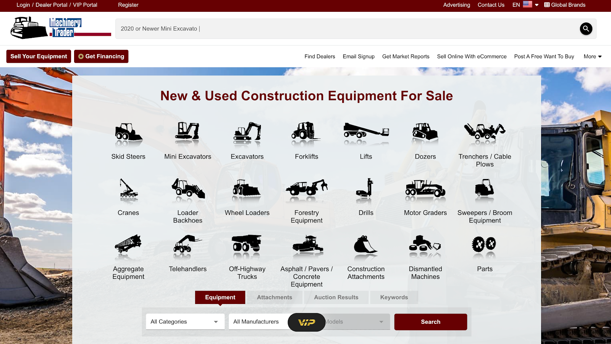Click the VIP badge overlay

tap(307, 322)
